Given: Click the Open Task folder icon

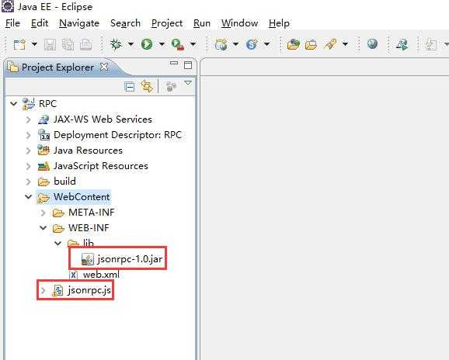Looking at the screenshot, I should tap(311, 44).
